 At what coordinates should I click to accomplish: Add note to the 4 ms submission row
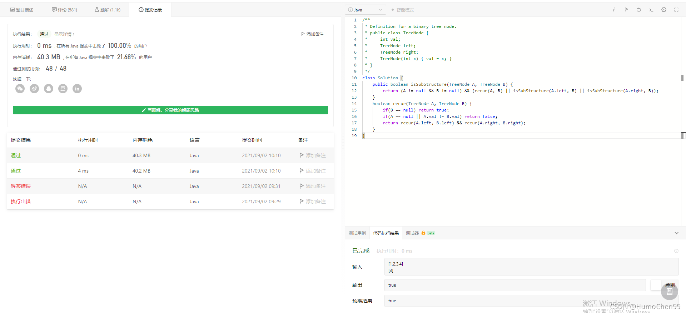(x=313, y=171)
